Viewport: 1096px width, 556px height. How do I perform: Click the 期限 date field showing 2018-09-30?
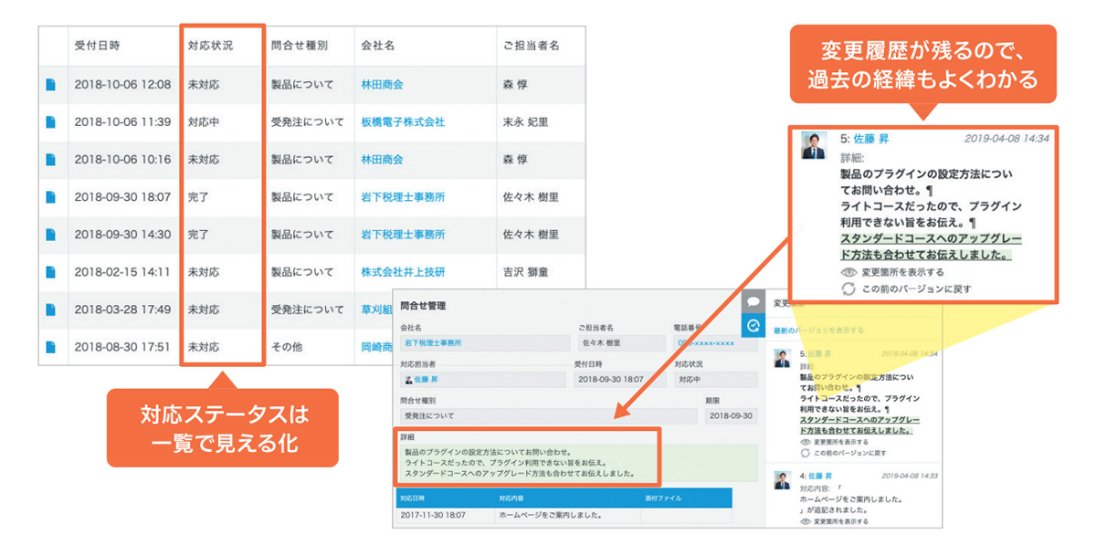click(731, 414)
